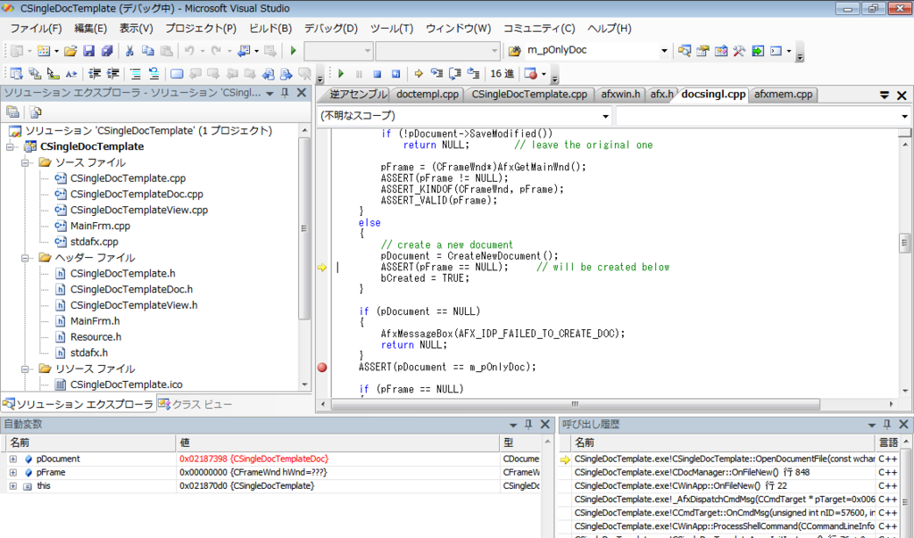Click the Step Into debug icon
Image resolution: width=914 pixels, height=538 pixels.
pyautogui.click(x=436, y=74)
